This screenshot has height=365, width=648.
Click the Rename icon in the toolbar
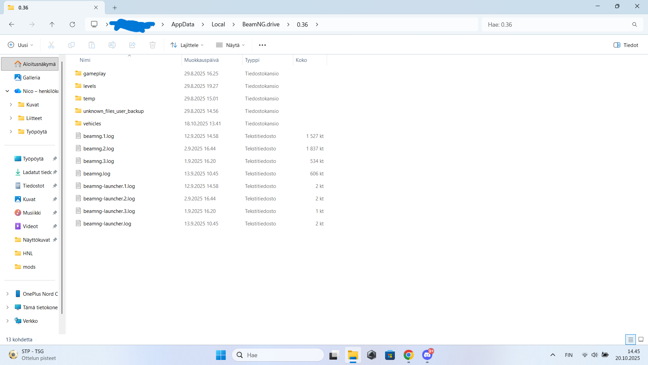112,45
